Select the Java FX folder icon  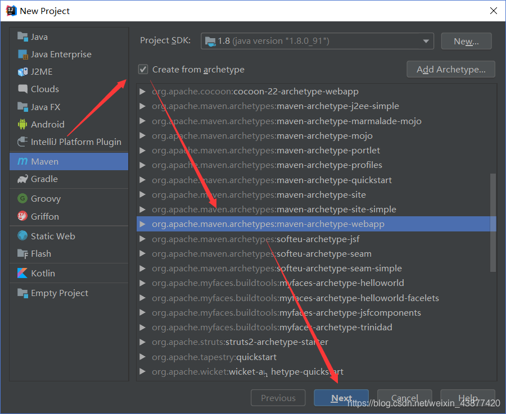(22, 107)
